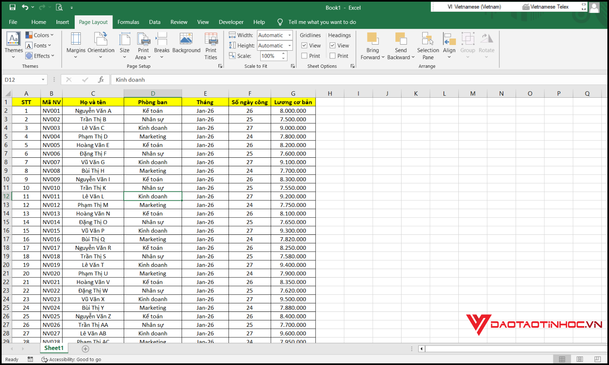Image resolution: width=609 pixels, height=365 pixels.
Task: Open the theme Fonts dropdown
Action: pos(39,45)
